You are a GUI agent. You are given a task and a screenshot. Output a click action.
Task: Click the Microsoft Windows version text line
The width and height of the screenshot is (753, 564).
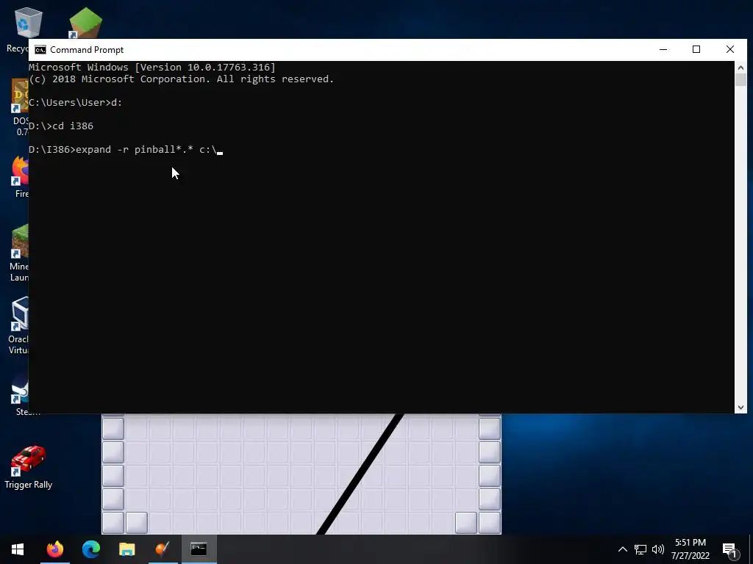coord(152,67)
